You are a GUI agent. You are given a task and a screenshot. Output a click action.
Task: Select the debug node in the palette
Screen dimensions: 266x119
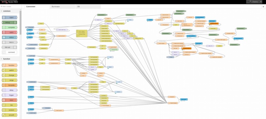point(10,22)
